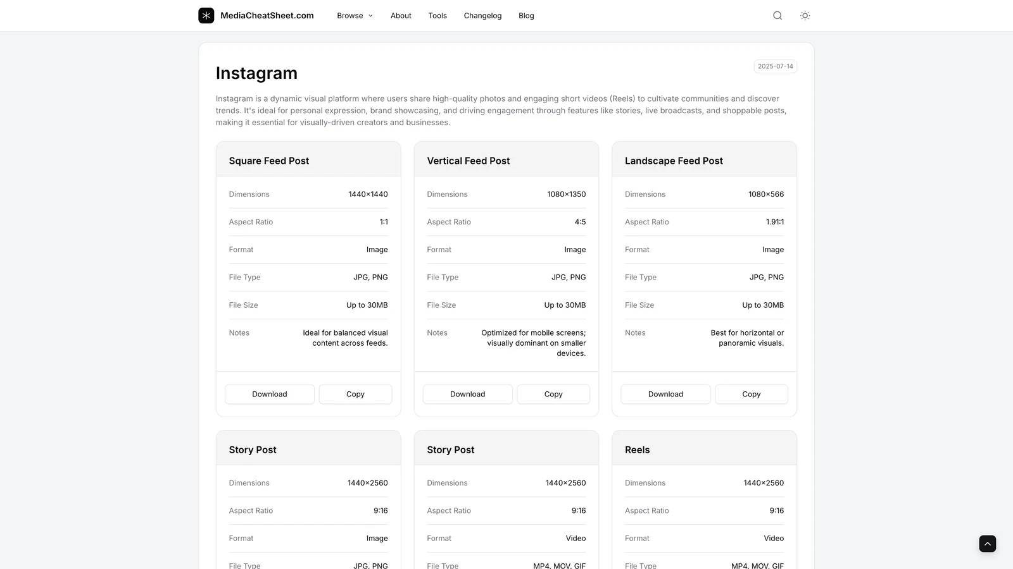
Task: Select the 1080×1350 dimensions value
Action: (x=567, y=194)
